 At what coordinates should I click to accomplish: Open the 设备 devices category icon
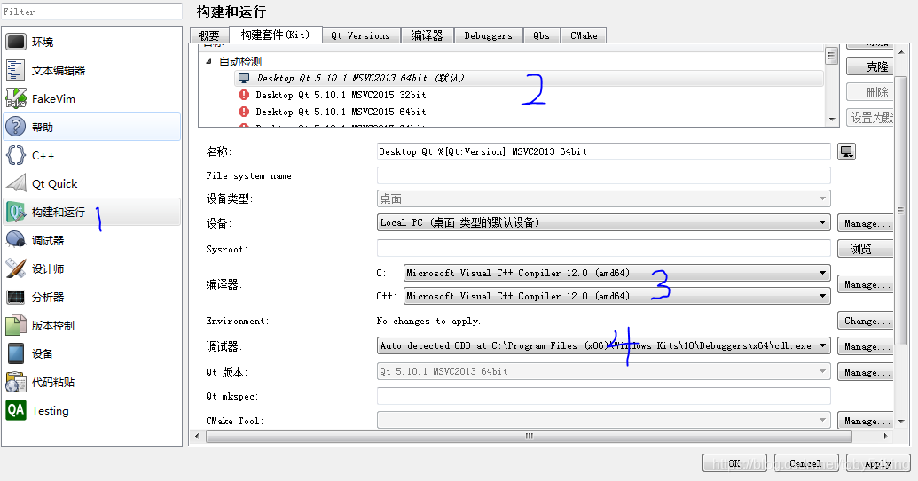(x=16, y=353)
